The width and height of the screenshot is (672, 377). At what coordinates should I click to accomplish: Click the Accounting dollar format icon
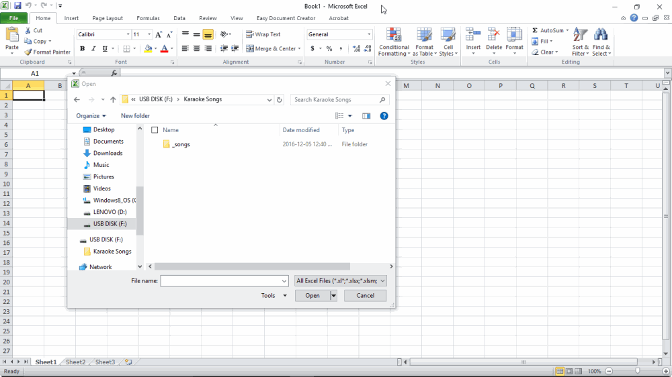(x=312, y=48)
